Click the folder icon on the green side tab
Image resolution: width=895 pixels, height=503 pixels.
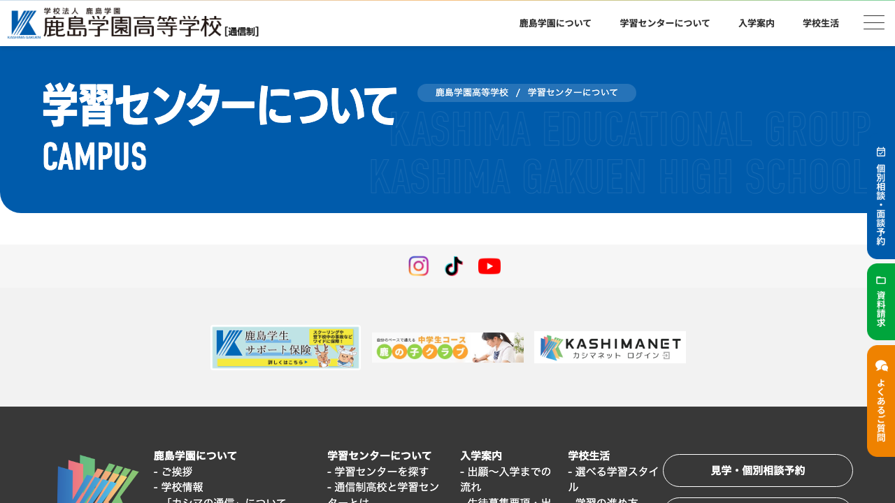(881, 280)
